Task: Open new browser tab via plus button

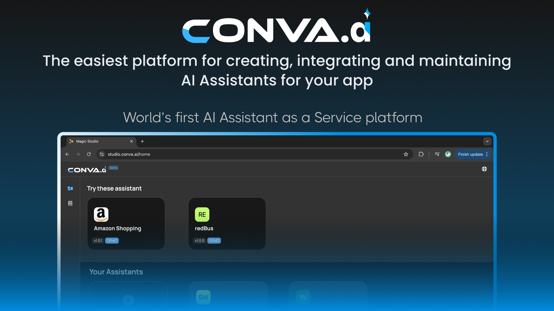Action: tap(142, 141)
